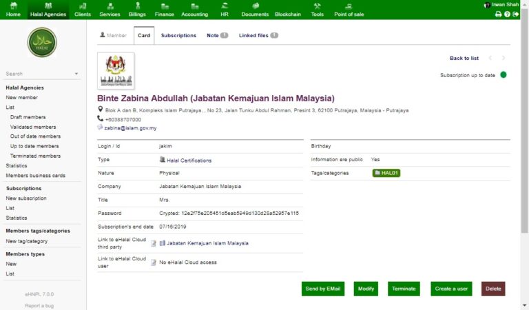This screenshot has height=310, width=529.
Task: Click the user avatar icon for Irwan Shah
Action: tap(487, 5)
